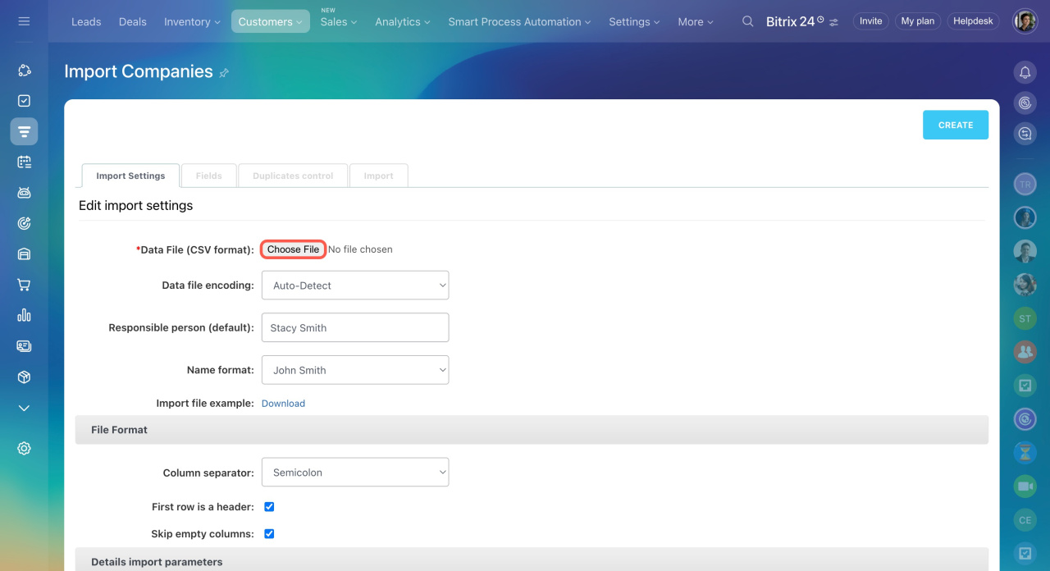The height and width of the screenshot is (571, 1050).
Task: Open the Name format dropdown
Action: (x=355, y=370)
